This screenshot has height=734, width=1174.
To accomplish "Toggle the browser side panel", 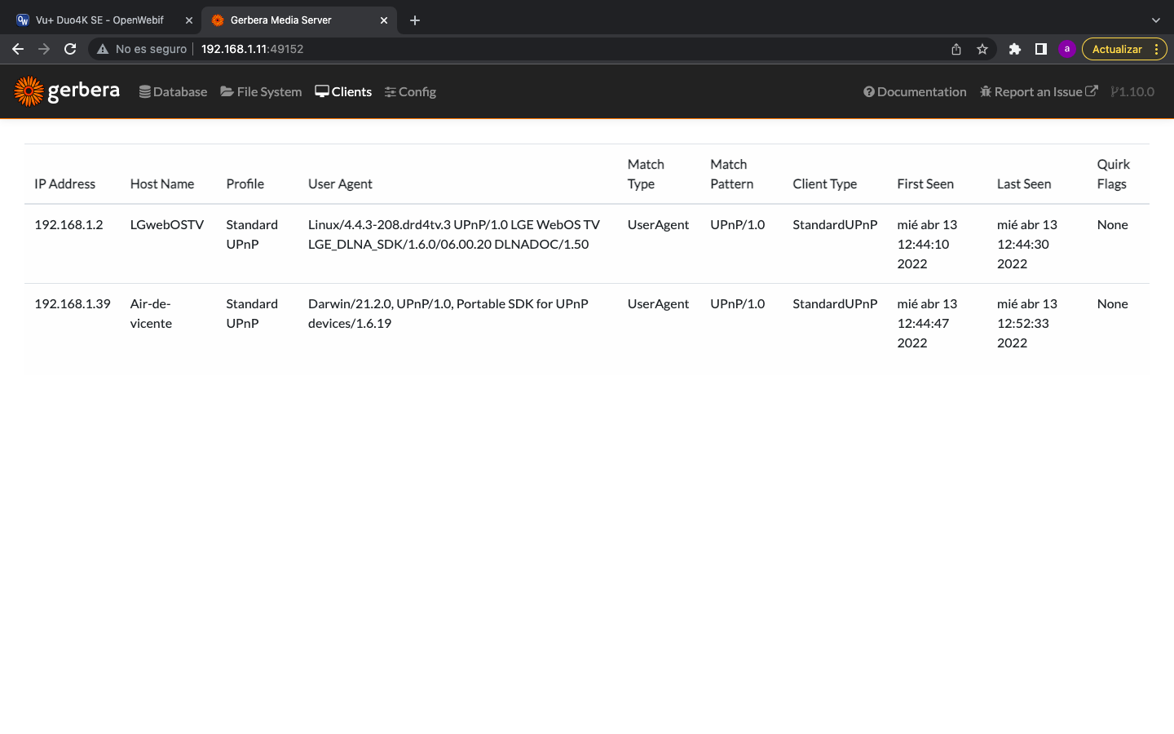I will (x=1041, y=49).
